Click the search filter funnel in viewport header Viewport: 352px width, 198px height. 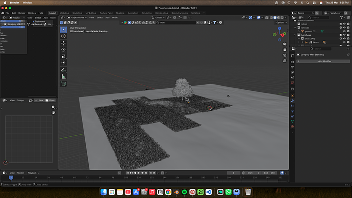(215, 22)
